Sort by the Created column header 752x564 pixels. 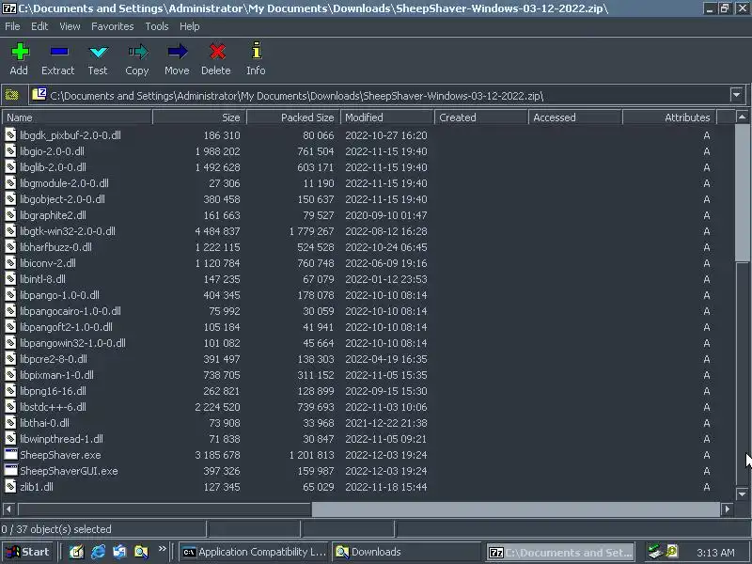point(481,117)
